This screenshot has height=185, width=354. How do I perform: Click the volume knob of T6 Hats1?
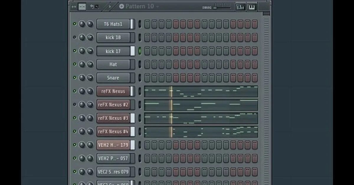(x=90, y=24)
